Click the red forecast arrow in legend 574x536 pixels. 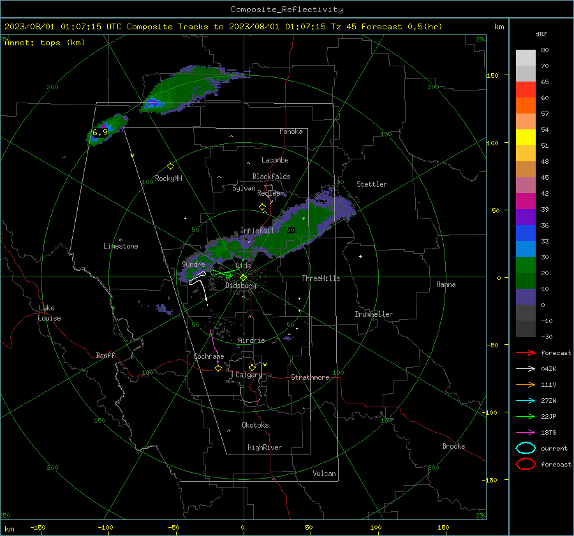point(526,352)
